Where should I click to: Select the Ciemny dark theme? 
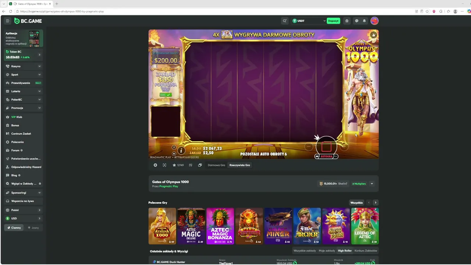pos(14,228)
